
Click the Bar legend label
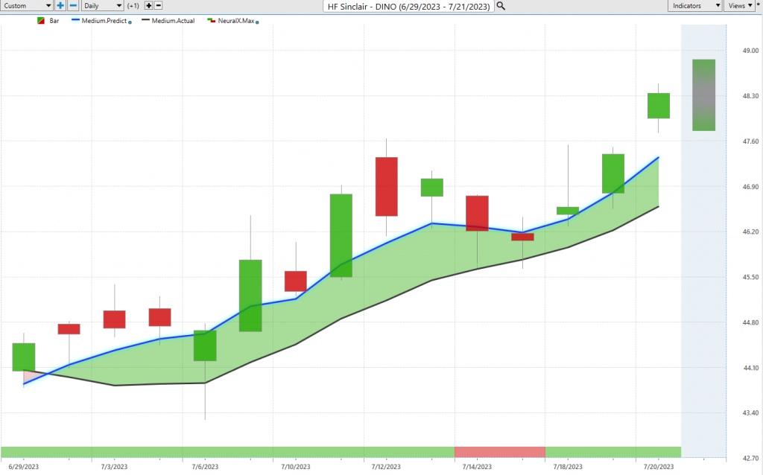click(54, 21)
